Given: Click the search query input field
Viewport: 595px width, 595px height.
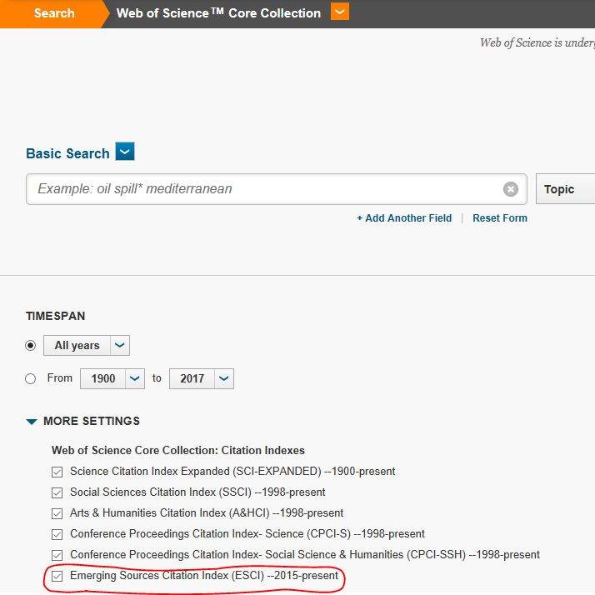Looking at the screenshot, I should click(277, 189).
